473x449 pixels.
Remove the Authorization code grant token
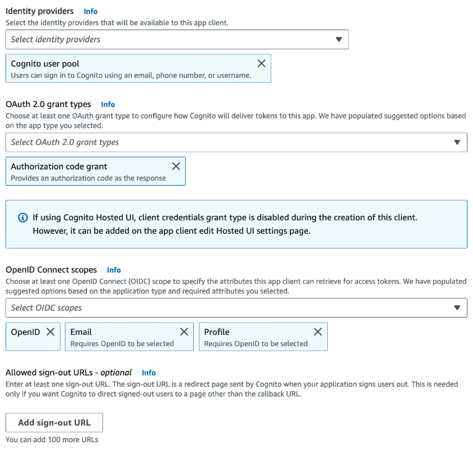[x=176, y=166]
